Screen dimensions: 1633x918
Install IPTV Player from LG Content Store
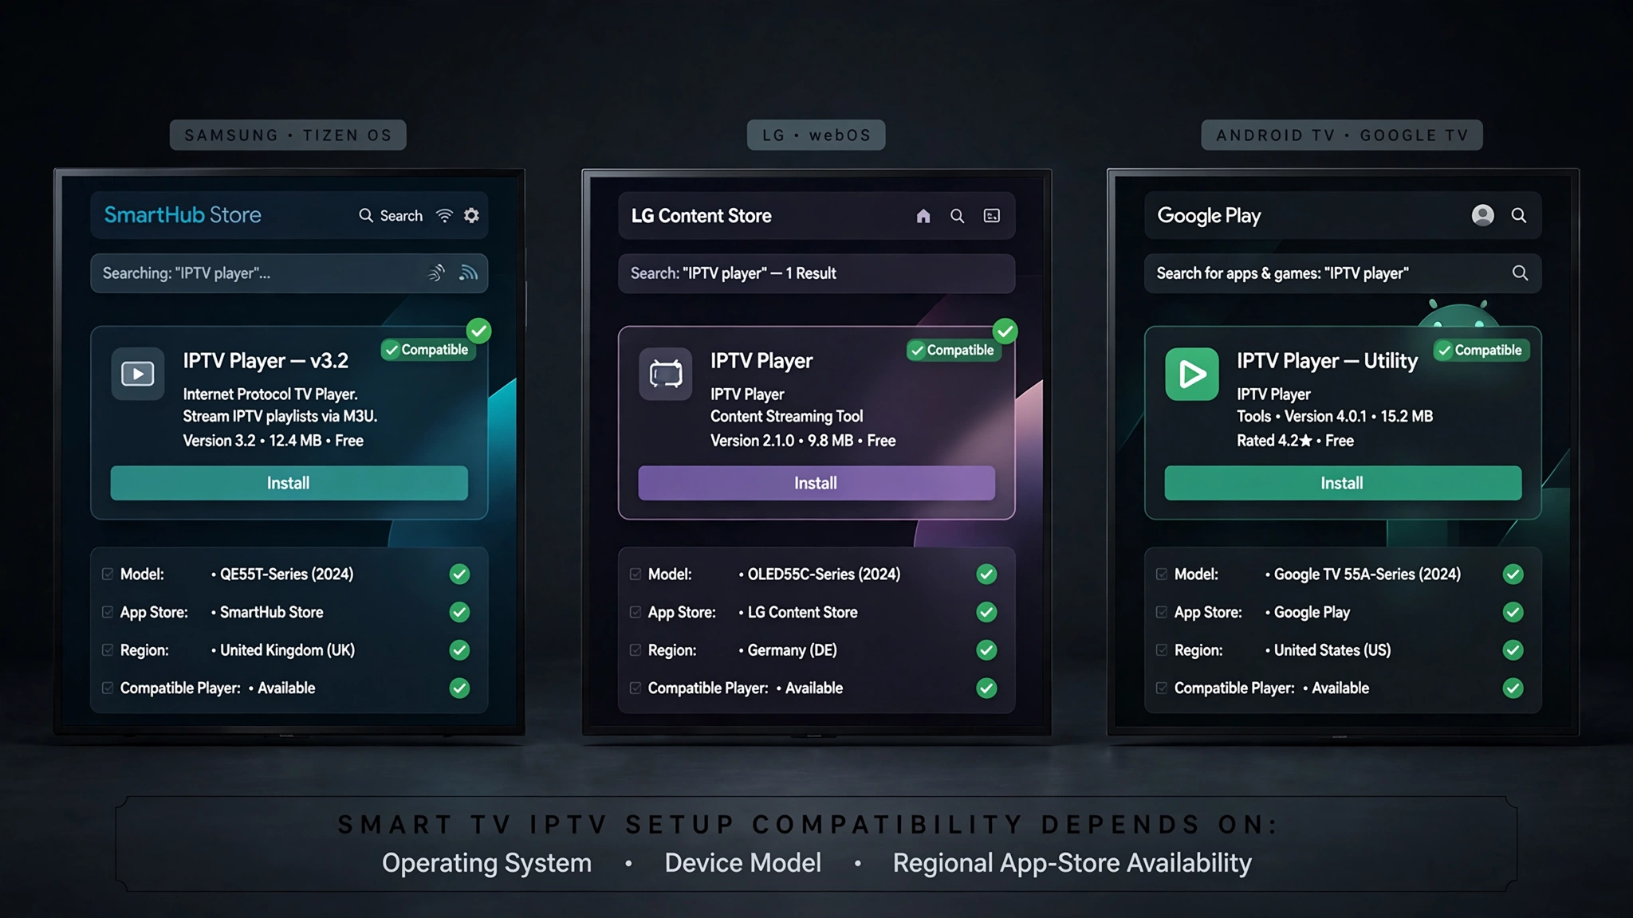pos(816,483)
